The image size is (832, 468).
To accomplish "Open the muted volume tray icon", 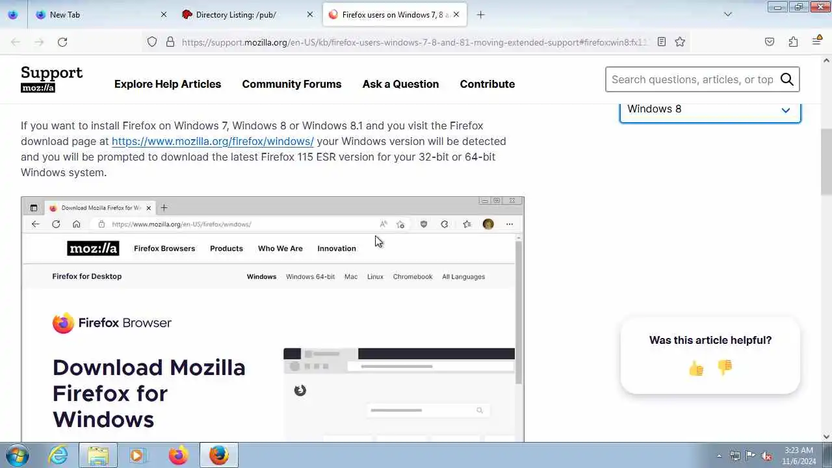I will tap(767, 456).
